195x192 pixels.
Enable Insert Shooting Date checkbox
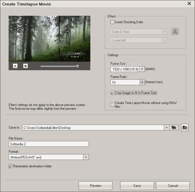(112, 22)
